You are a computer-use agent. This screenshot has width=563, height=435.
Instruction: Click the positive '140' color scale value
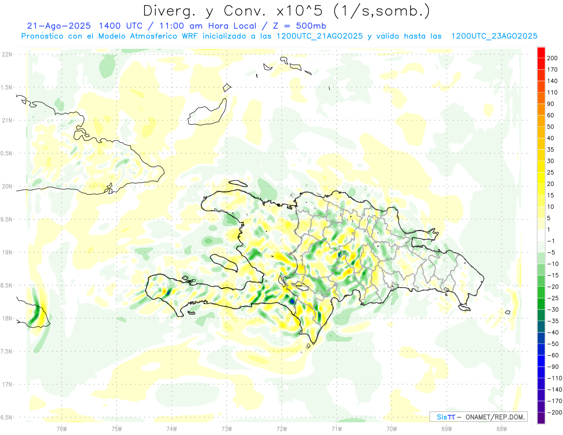click(x=552, y=81)
